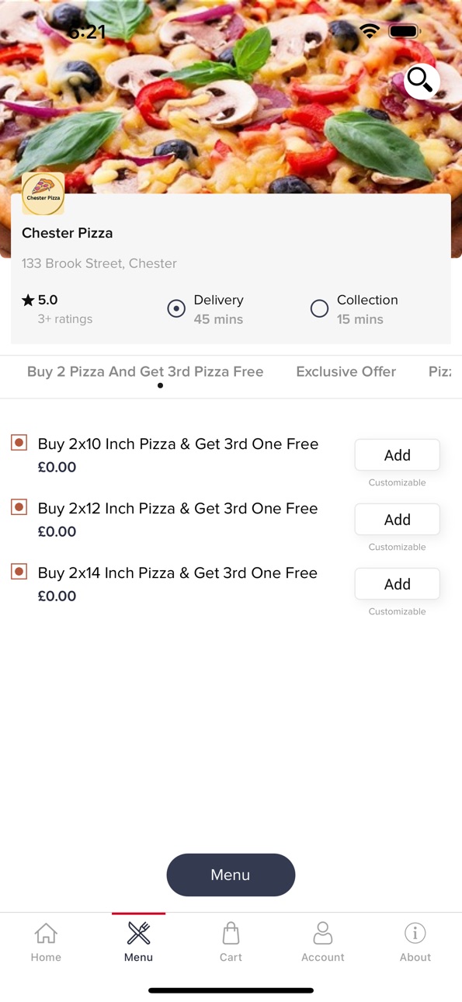Add the 2x10 Inch Pizza deal
This screenshot has height=1002, width=462.
coord(398,455)
